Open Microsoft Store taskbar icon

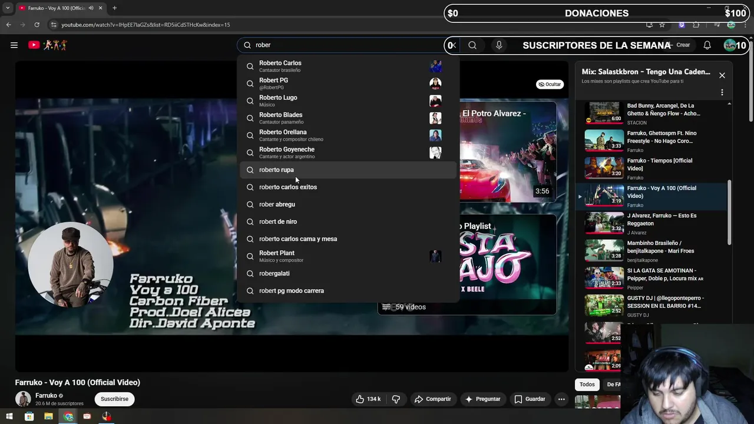[29, 416]
